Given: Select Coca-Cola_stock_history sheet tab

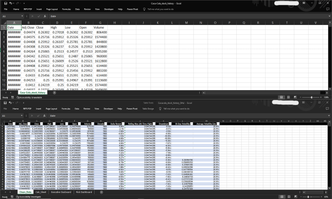Looking at the screenshot, I should tap(33, 93).
